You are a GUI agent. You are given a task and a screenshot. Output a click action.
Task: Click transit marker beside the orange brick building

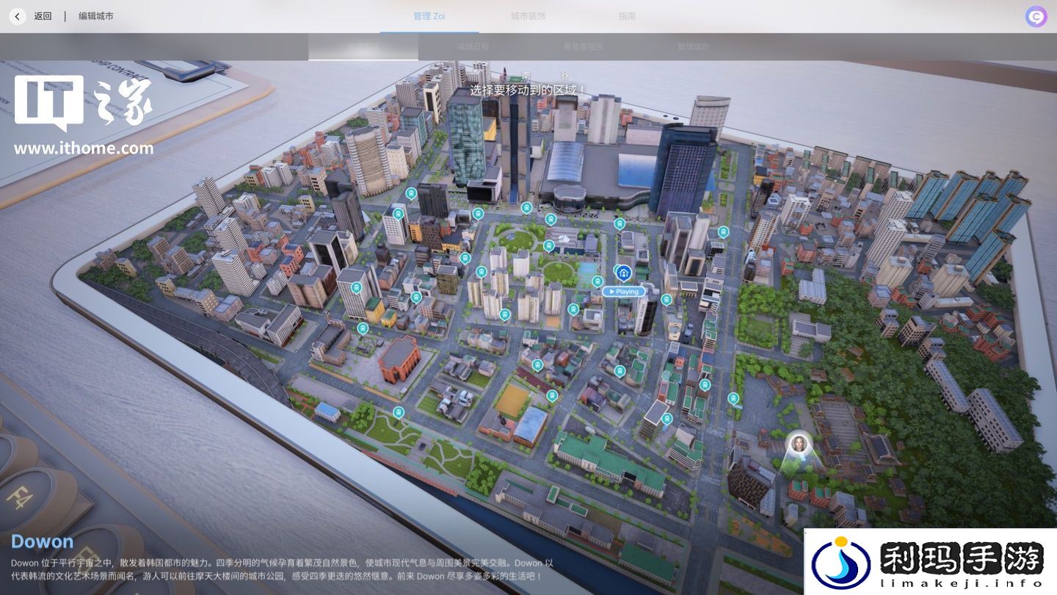[363, 328]
